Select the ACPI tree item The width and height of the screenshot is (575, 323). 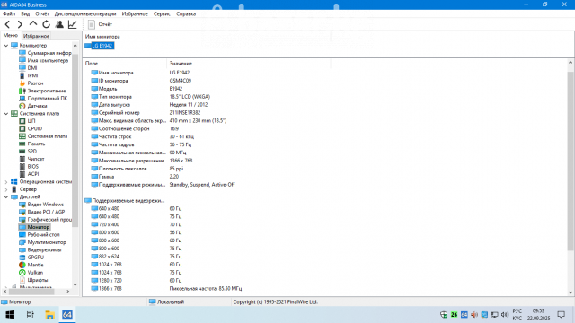[x=29, y=174]
